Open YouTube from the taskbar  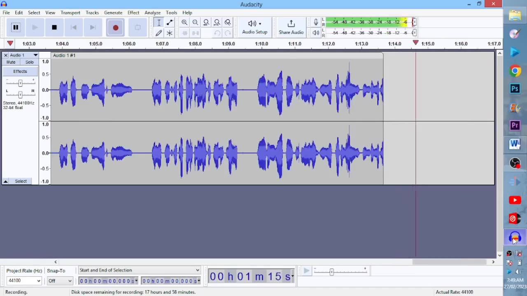(515, 200)
